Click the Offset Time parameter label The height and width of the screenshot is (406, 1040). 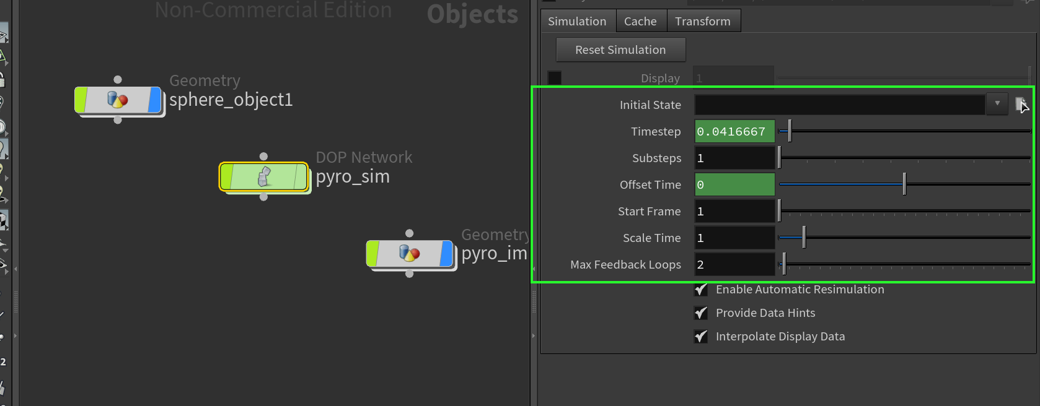click(650, 184)
